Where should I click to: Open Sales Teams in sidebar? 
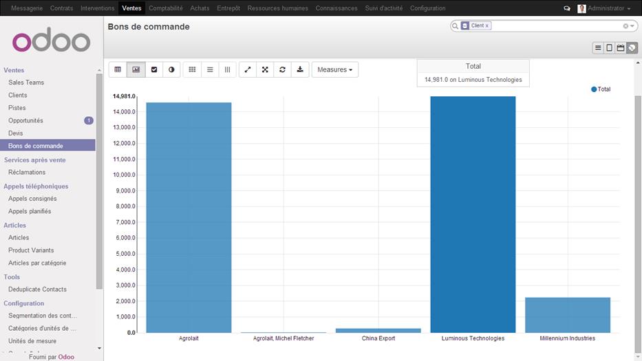click(25, 83)
